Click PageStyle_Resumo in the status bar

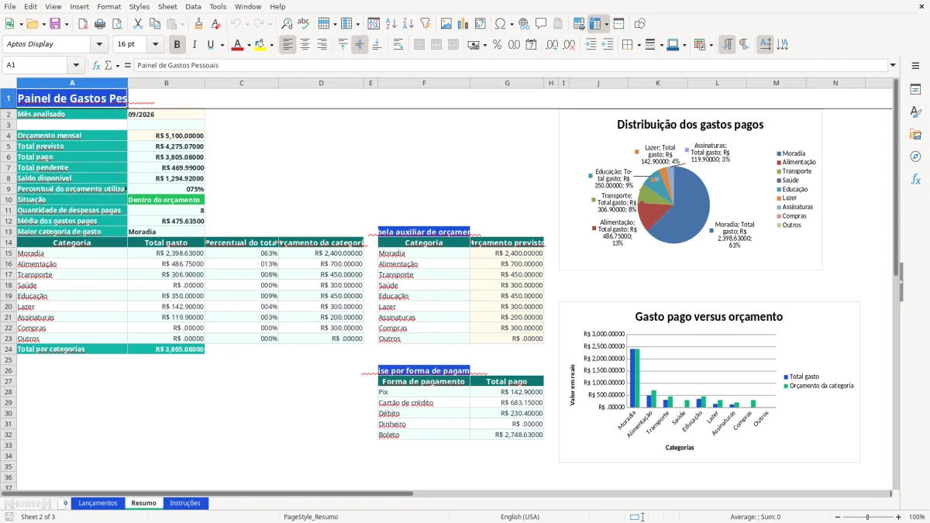click(x=311, y=517)
